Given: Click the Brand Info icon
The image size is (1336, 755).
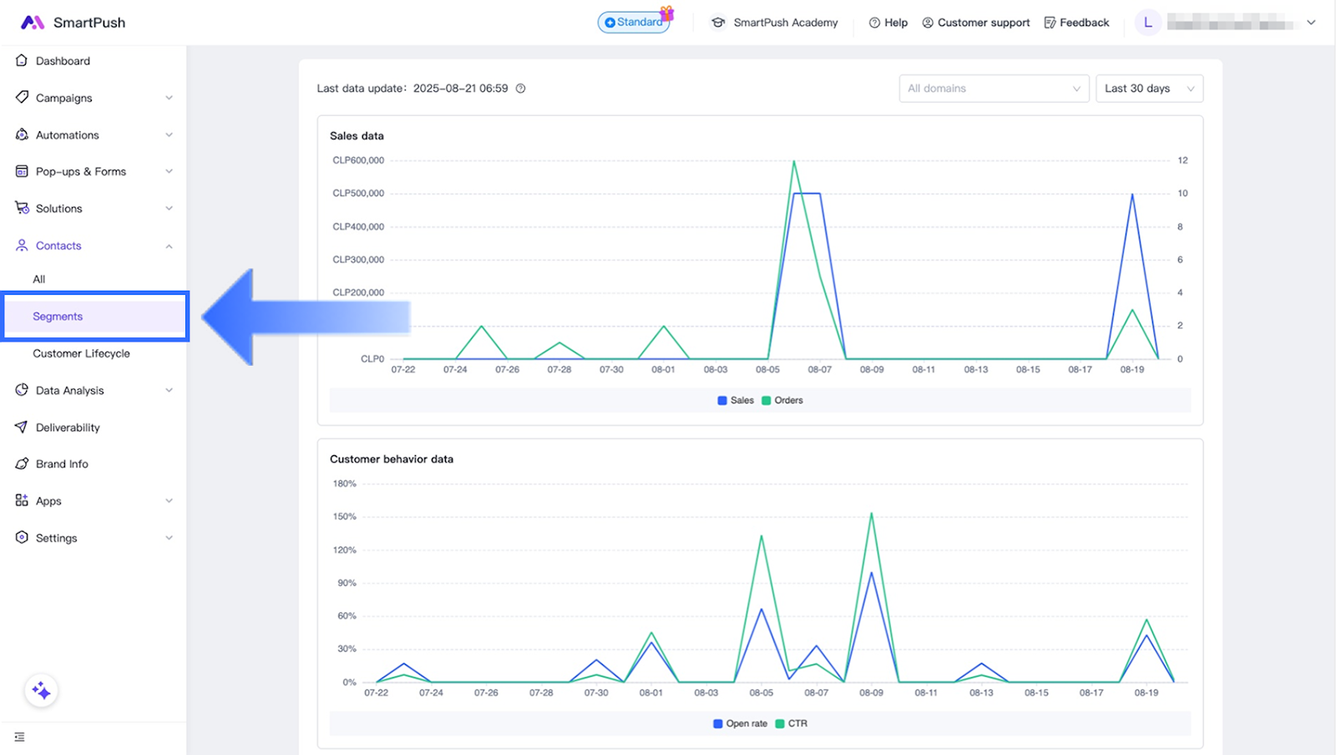Looking at the screenshot, I should click(x=22, y=464).
